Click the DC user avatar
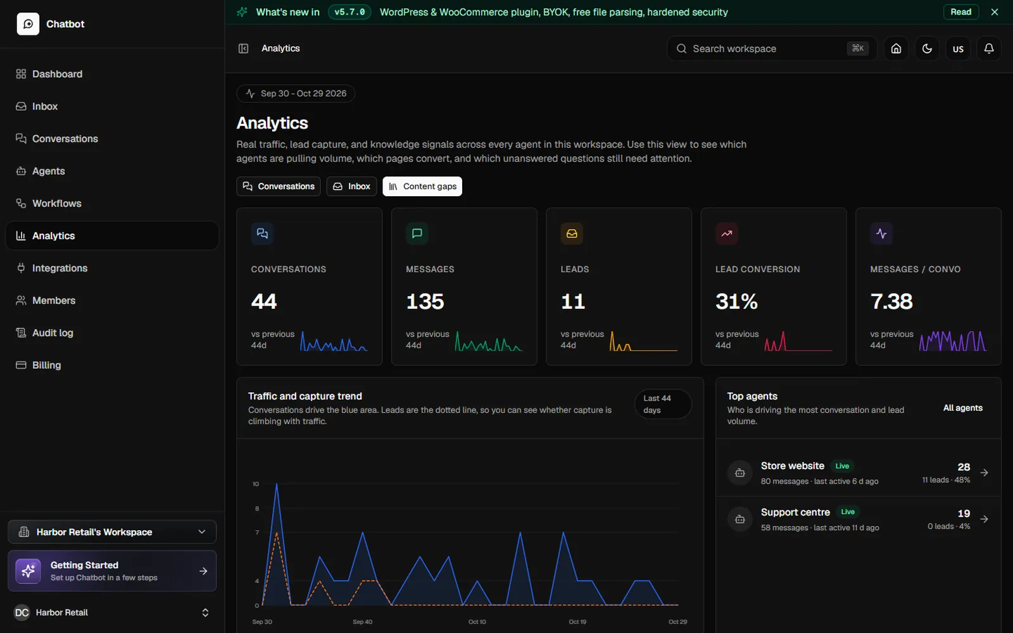 (x=22, y=613)
